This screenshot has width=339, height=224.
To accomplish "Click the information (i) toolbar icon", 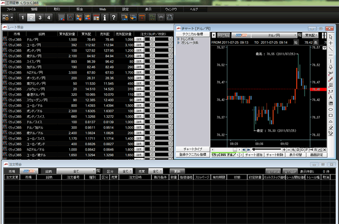I will pyautogui.click(x=105, y=18).
